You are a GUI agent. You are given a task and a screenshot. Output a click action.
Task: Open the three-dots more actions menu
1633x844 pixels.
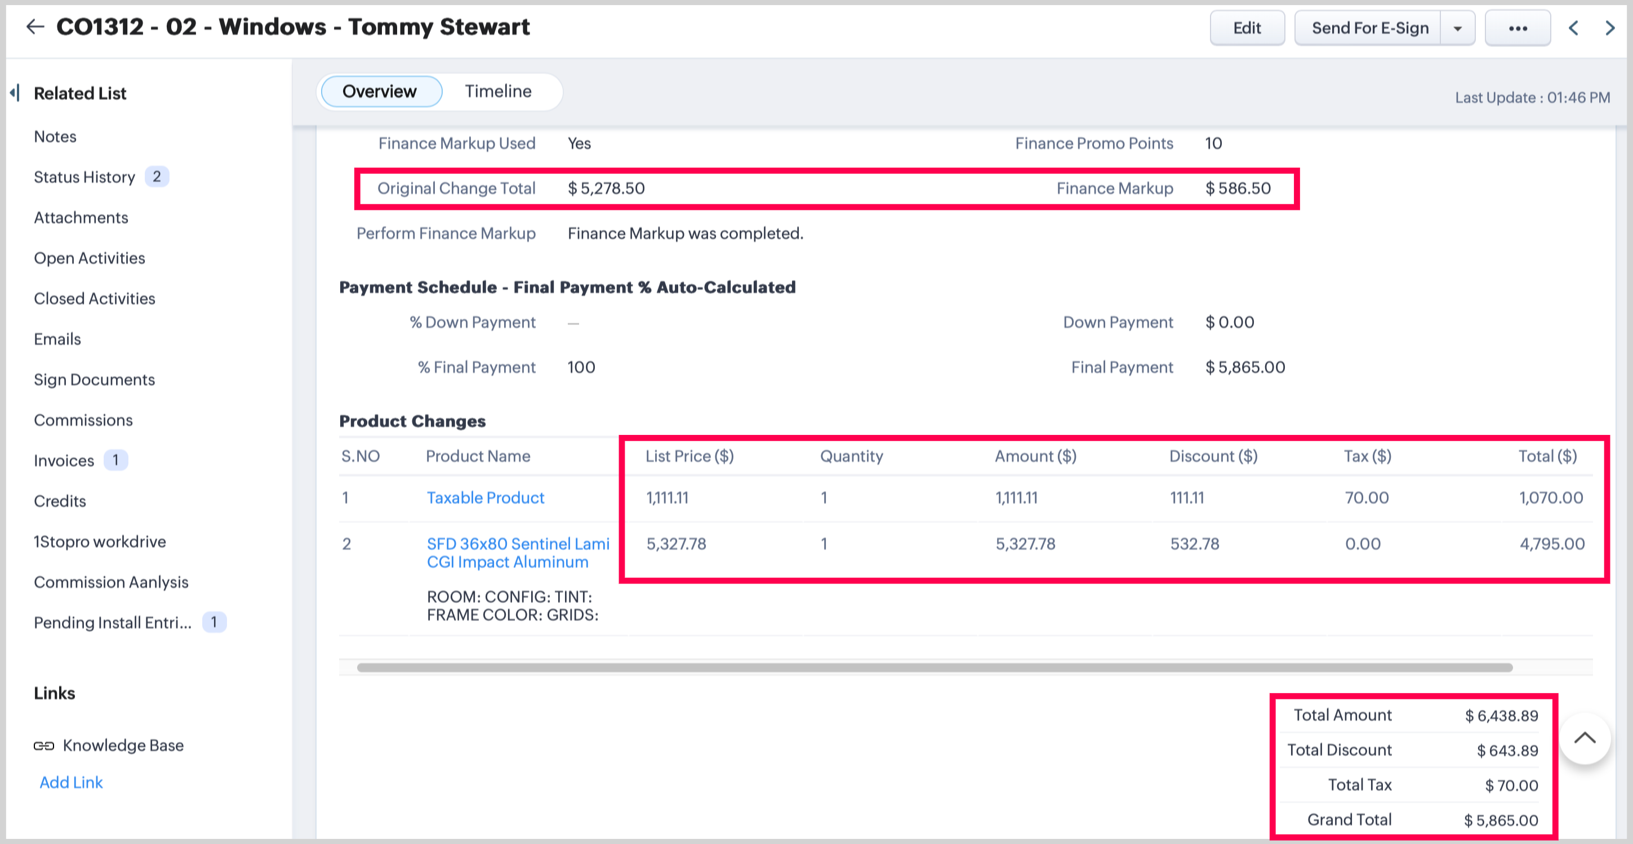click(x=1517, y=29)
